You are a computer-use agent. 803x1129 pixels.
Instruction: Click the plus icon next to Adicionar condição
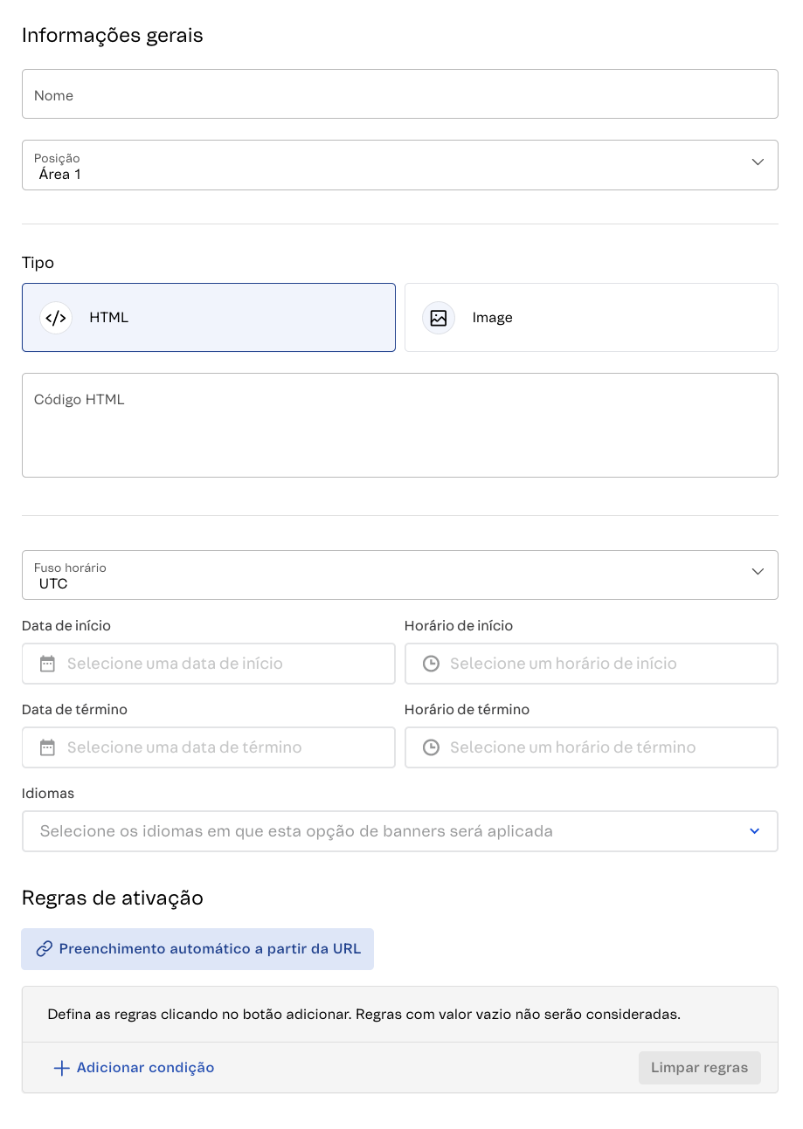pyautogui.click(x=61, y=1067)
